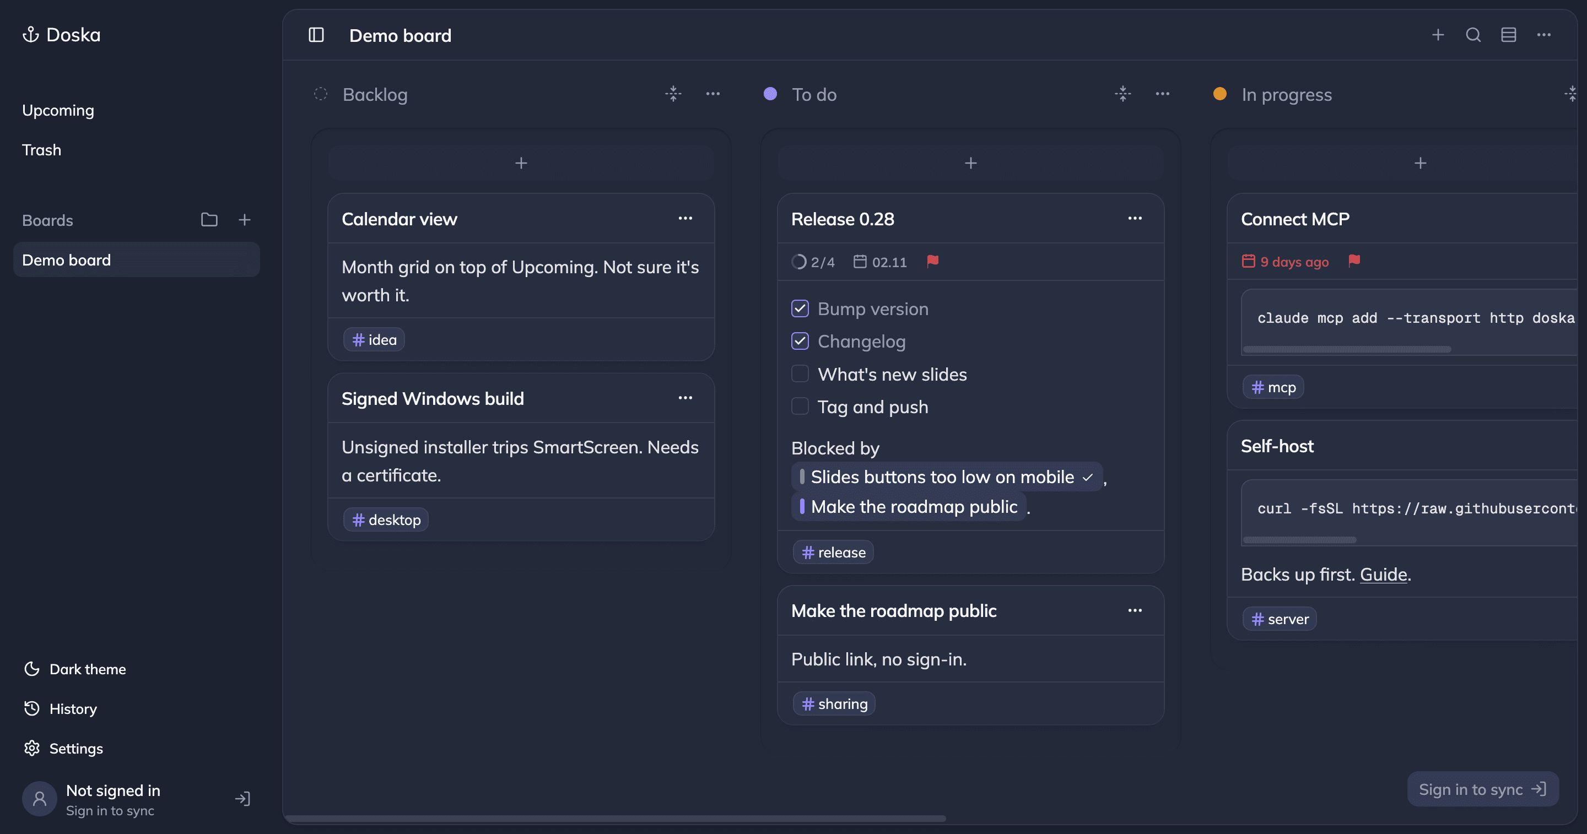Click the red flag on Release 0.28
Screen dimensions: 1587x834
click(933, 261)
